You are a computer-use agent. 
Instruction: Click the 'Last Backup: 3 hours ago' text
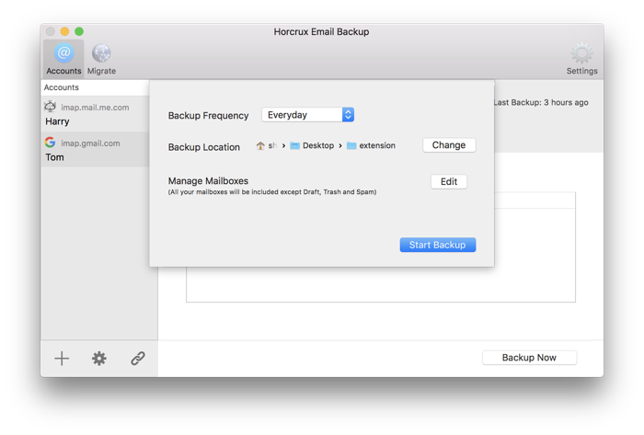(541, 103)
